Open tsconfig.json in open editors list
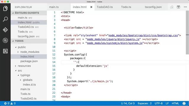189x106 pixels. pos(29,36)
